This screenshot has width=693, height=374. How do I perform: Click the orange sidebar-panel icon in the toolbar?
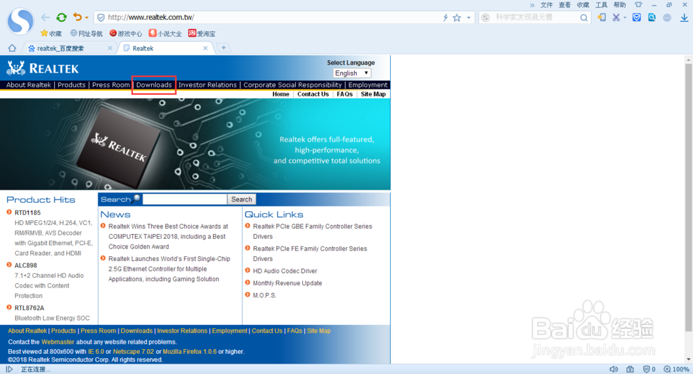point(602,17)
